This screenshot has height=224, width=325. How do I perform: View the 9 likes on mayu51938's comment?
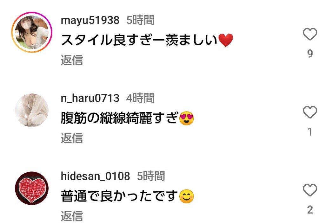coord(310,54)
